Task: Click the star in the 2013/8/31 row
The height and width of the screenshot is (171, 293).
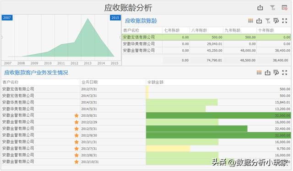Action: point(76,155)
